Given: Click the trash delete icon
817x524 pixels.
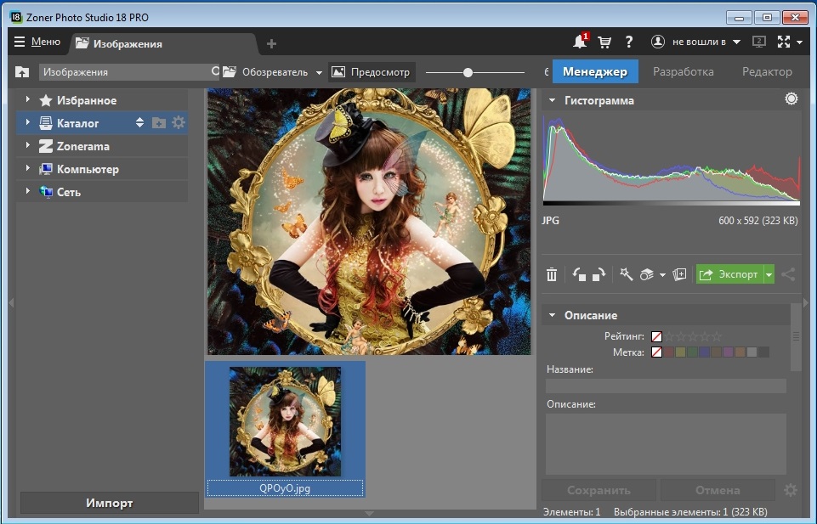Looking at the screenshot, I should click(552, 274).
